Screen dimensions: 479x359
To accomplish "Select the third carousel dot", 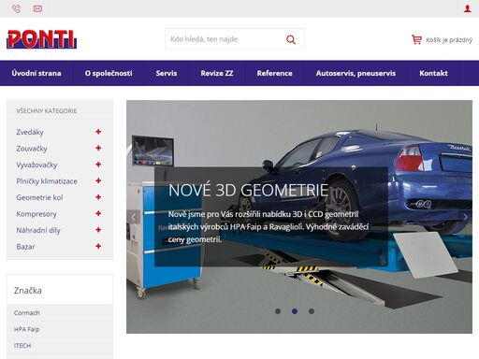I will [x=312, y=311].
